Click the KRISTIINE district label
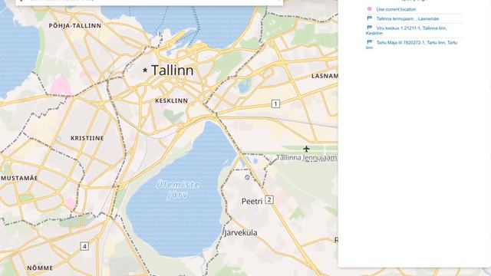 tap(87, 138)
